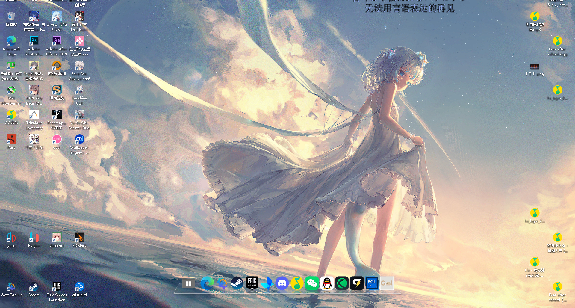
Task: Open the Adobe Photoshop desktop shortcut
Action: (x=34, y=41)
